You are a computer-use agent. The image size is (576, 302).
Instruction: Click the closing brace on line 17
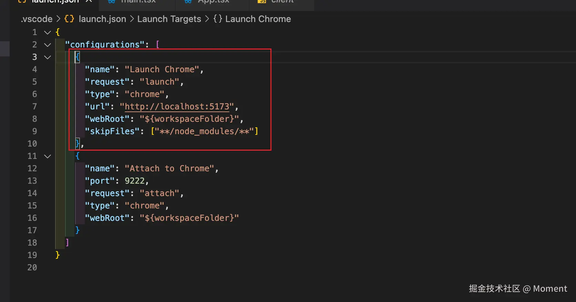[78, 230]
